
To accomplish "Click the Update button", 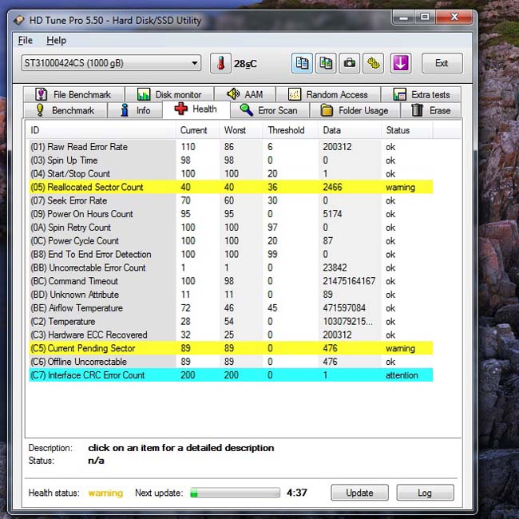I will point(359,493).
